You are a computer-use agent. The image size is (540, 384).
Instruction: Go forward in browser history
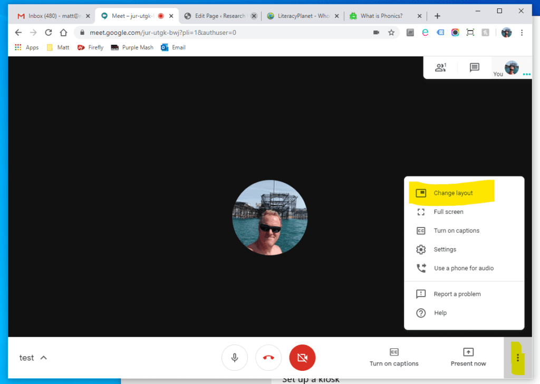coord(33,32)
